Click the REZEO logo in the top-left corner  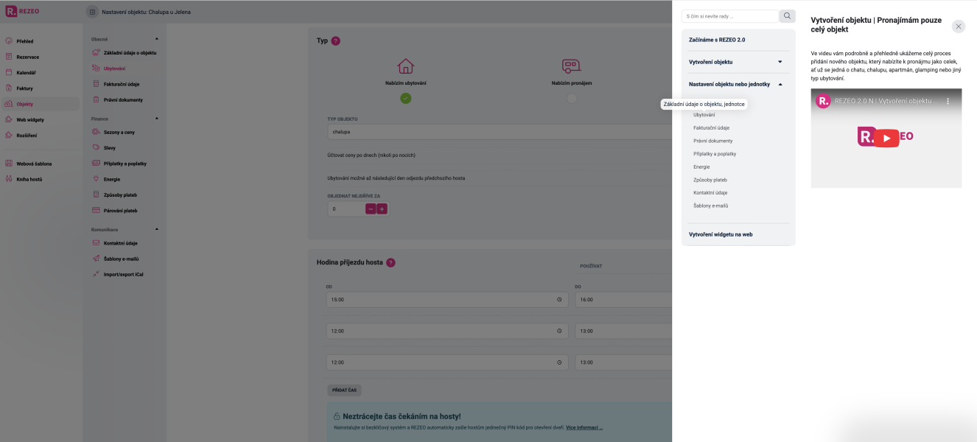[22, 11]
